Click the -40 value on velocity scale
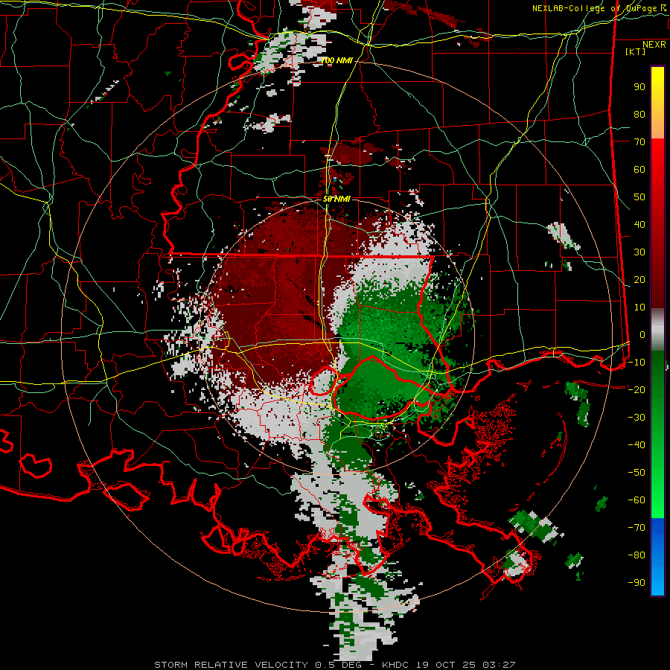This screenshot has height=670, width=670. [x=636, y=445]
